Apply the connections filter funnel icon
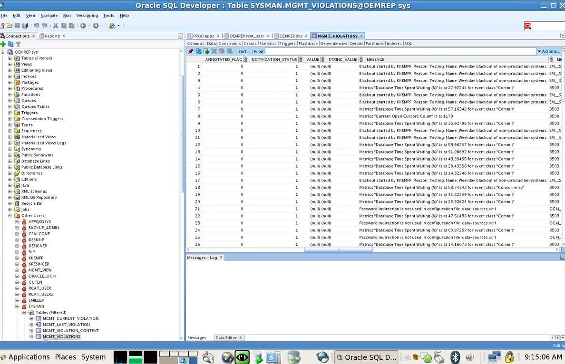The width and height of the screenshot is (565, 364). pos(18,44)
